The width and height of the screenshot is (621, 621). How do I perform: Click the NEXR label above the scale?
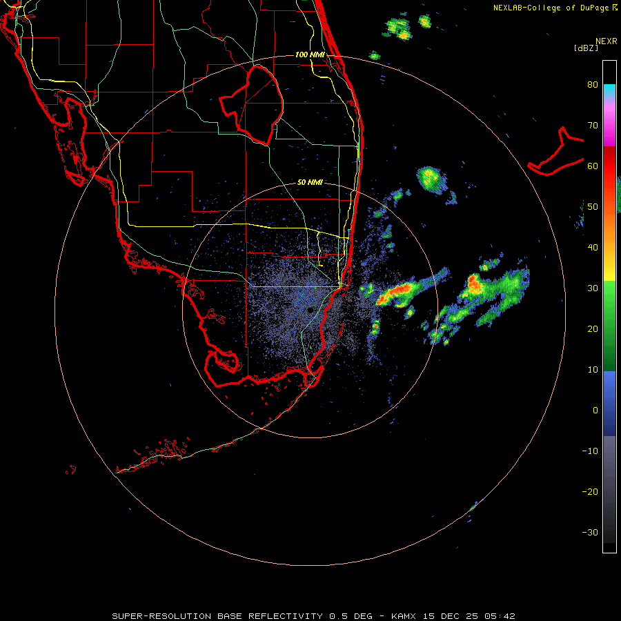pos(606,41)
